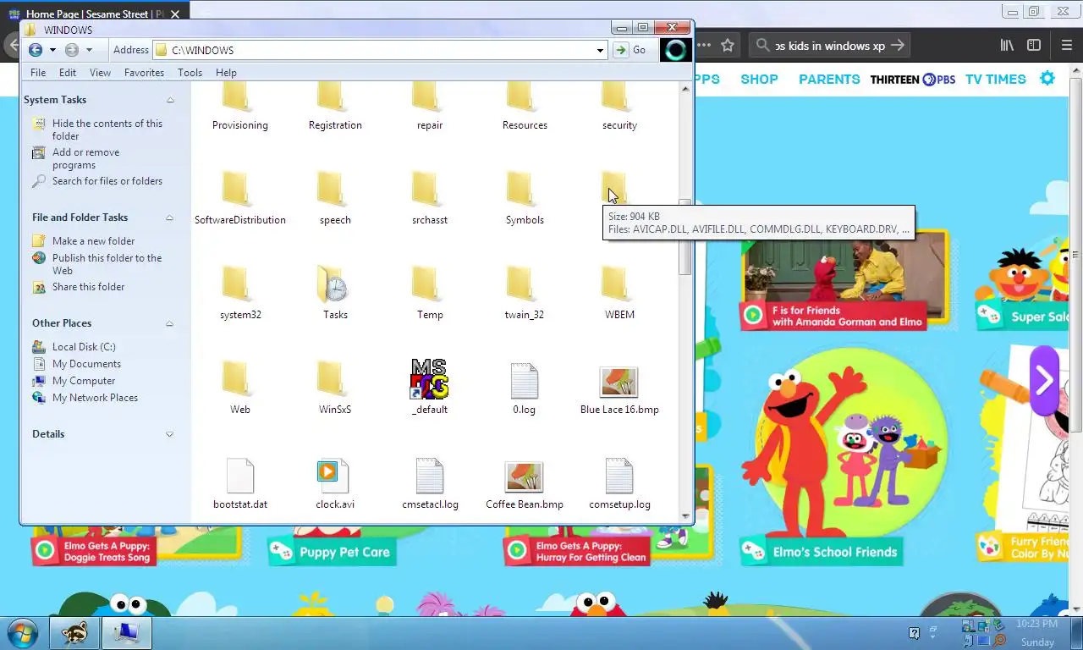
Task: Select the WinSxS folder
Action: (x=335, y=388)
